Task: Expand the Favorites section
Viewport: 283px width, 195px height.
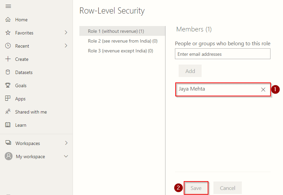Action: pos(66,33)
